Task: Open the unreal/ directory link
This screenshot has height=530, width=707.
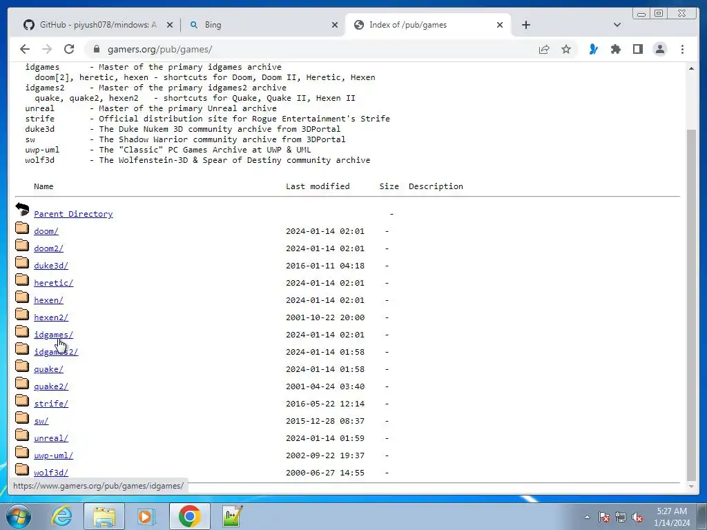Action: point(51,438)
